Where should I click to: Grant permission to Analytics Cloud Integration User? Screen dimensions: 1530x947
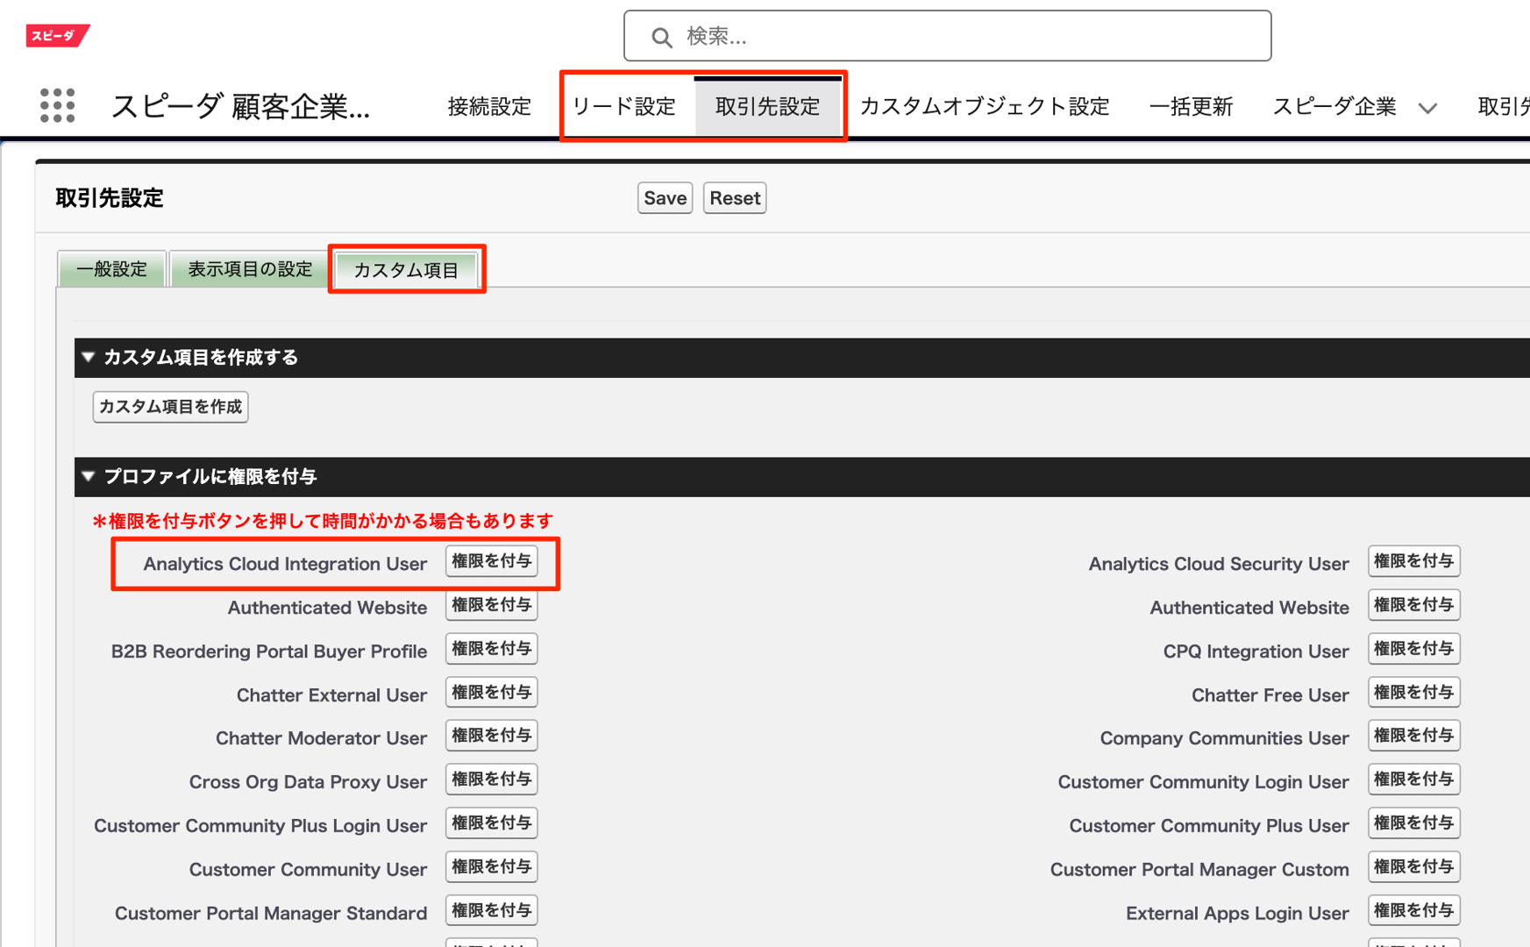click(x=491, y=562)
